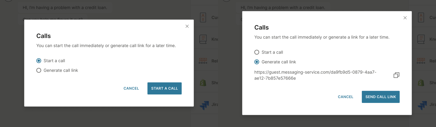Click the already selected "Generate call link" radio
This screenshot has width=436, height=127.
[x=257, y=62]
